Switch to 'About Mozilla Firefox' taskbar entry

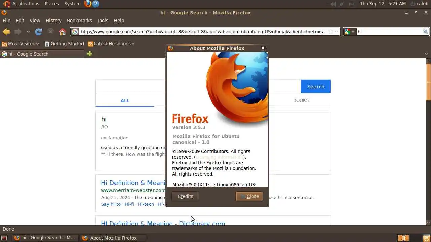point(113,238)
